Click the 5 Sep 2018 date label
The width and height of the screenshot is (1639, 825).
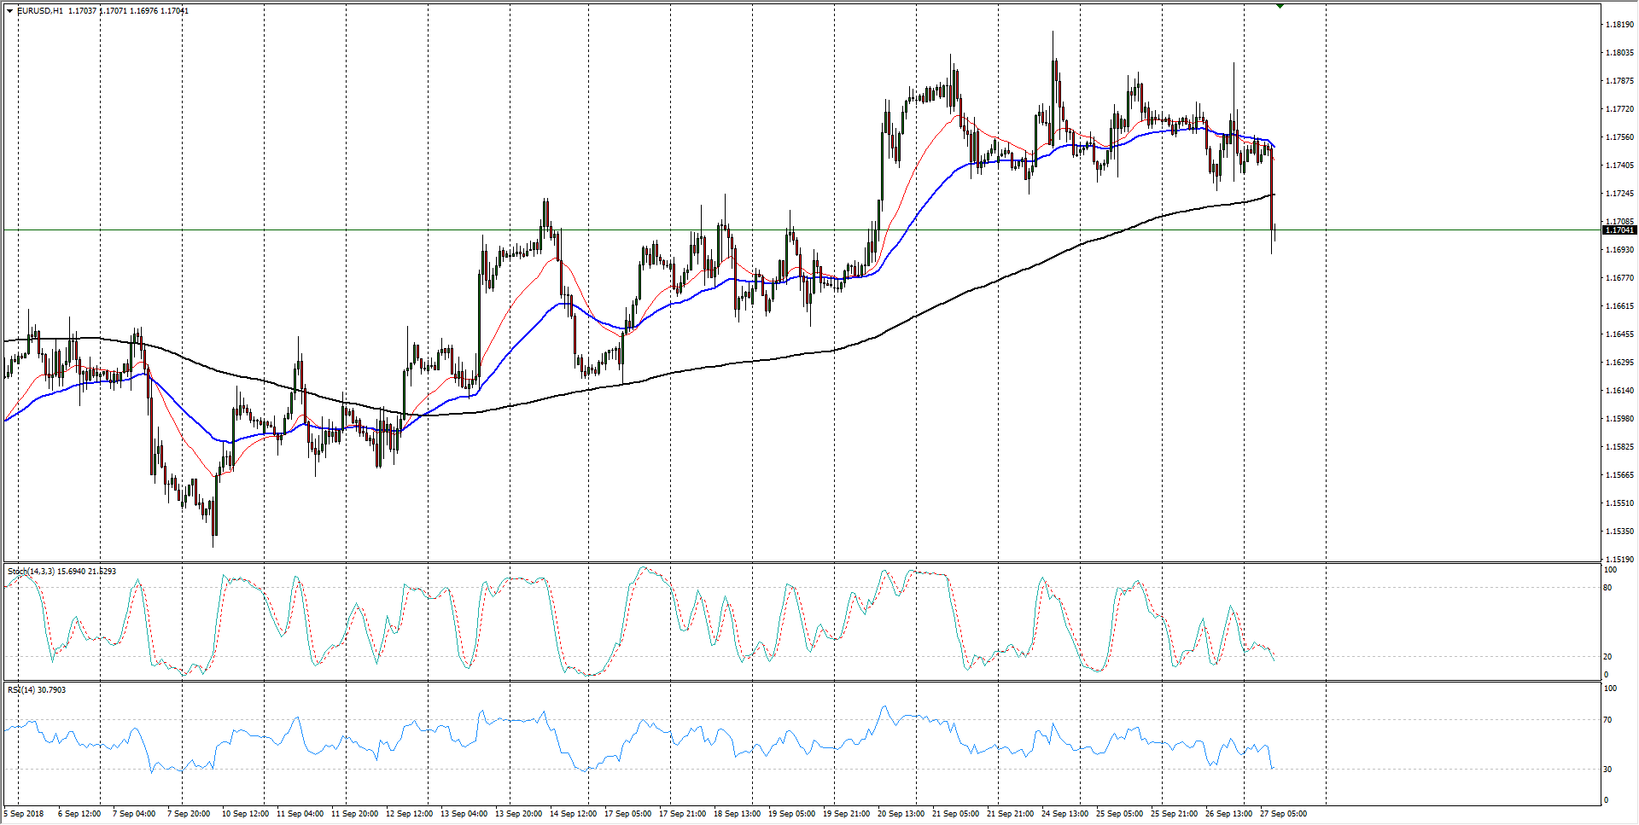(x=24, y=814)
